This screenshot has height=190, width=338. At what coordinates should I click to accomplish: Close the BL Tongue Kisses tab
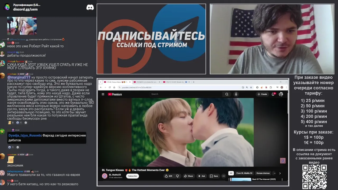(130, 82)
